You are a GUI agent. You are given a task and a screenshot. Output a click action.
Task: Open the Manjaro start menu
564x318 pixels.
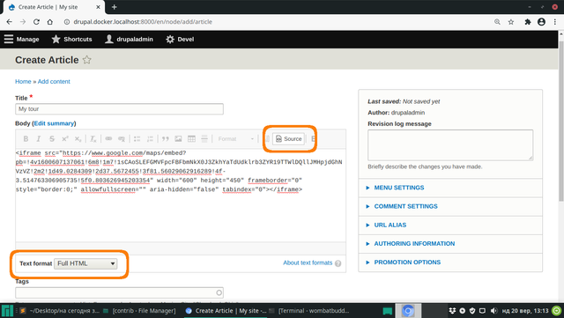coord(7,311)
